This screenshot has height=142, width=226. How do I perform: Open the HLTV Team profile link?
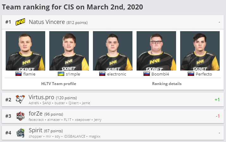tap(59, 84)
